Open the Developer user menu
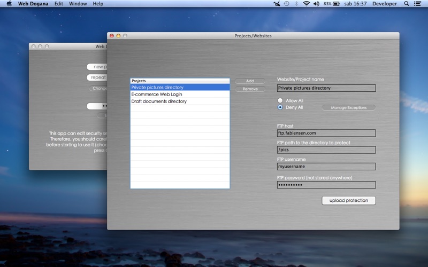The image size is (428, 267). click(x=385, y=4)
